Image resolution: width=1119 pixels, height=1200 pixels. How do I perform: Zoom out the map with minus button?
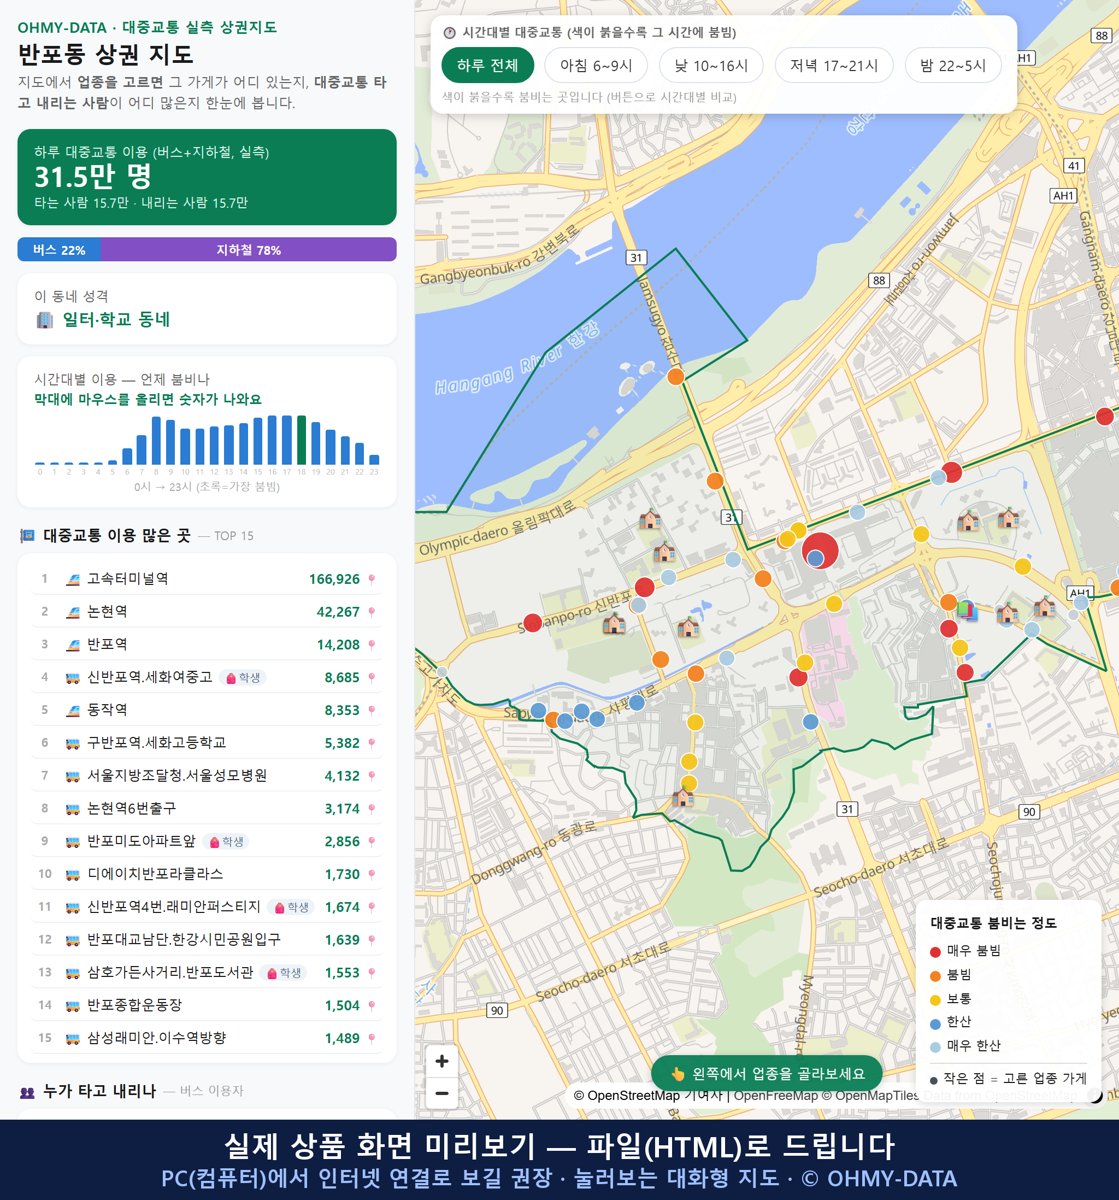click(x=441, y=1092)
